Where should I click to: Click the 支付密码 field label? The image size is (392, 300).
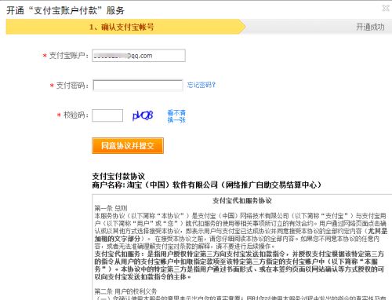tap(72, 86)
